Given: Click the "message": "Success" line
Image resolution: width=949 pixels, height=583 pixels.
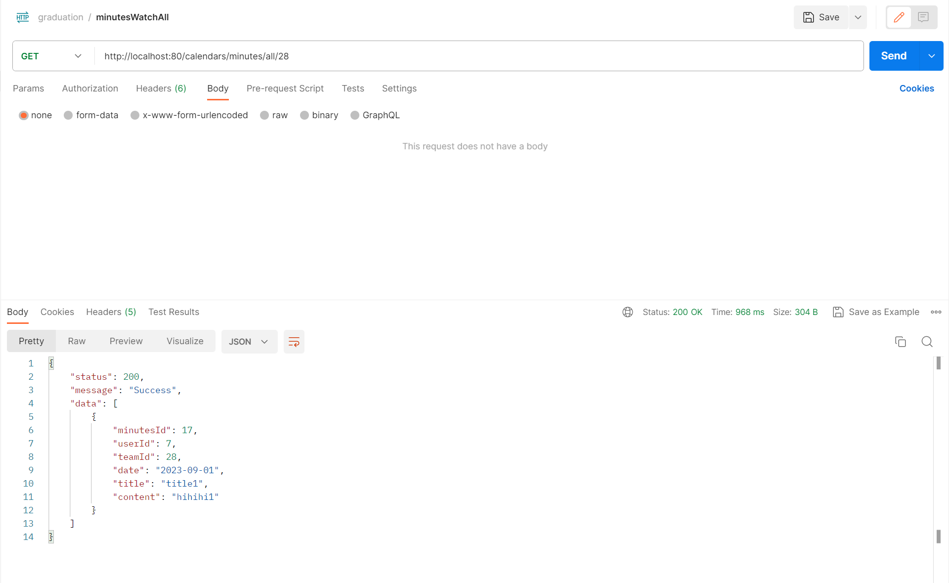Looking at the screenshot, I should click(x=126, y=390).
